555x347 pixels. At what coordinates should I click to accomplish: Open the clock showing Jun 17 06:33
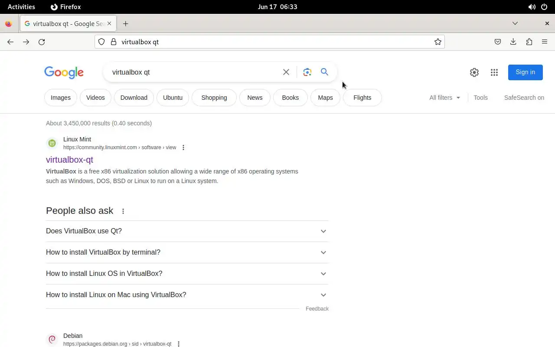point(277,7)
